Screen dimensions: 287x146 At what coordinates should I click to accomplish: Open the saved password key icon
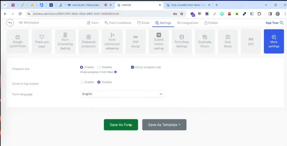[x=175, y=14]
